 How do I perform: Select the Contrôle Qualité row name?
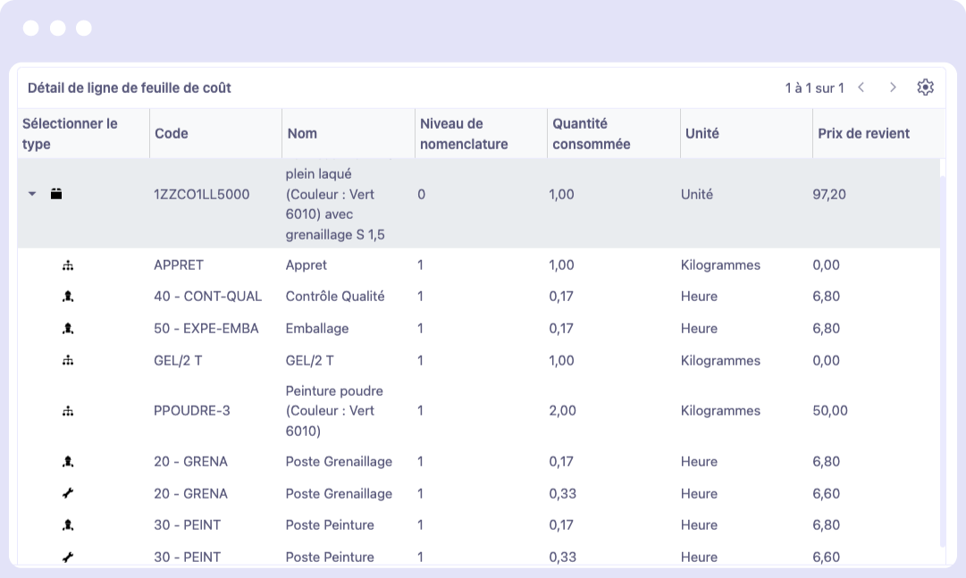pyautogui.click(x=335, y=297)
